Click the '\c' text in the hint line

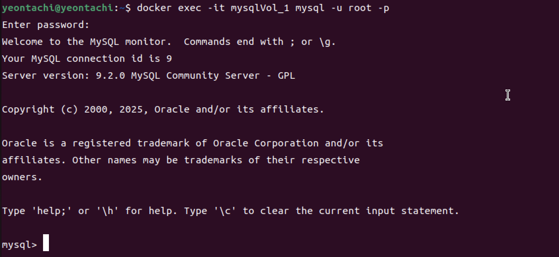[x=225, y=211]
